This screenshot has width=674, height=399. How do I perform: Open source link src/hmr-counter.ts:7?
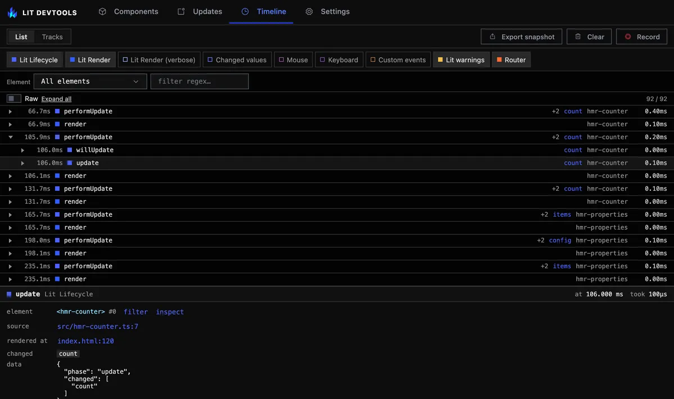98,327
